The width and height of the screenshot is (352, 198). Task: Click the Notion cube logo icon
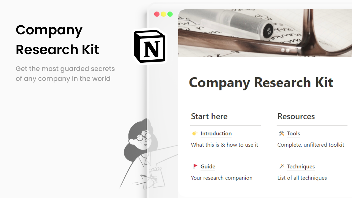[x=150, y=46]
